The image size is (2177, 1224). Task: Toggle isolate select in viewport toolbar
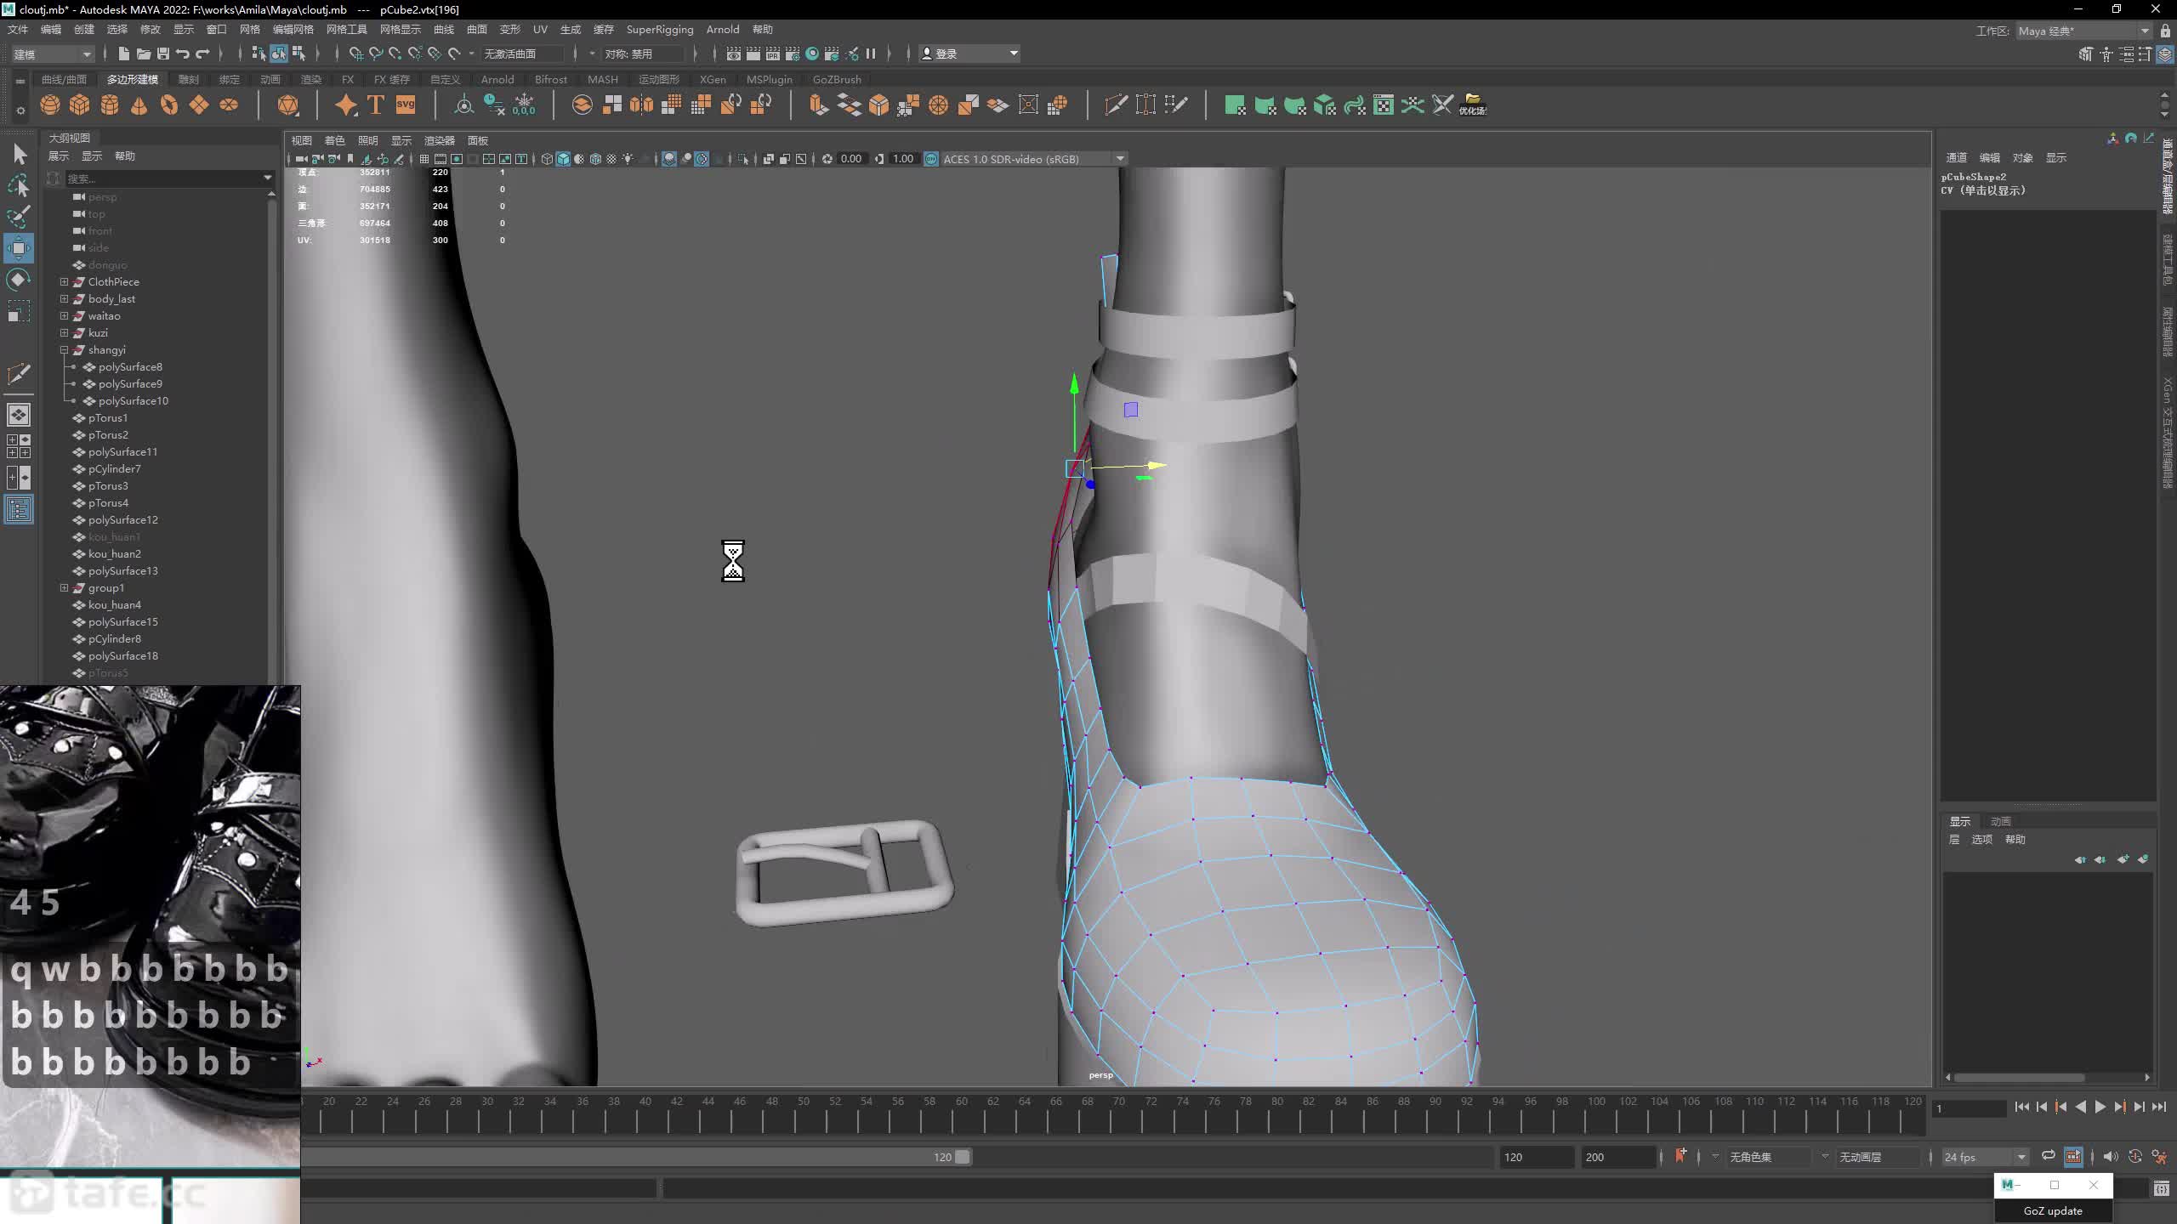[x=744, y=159]
